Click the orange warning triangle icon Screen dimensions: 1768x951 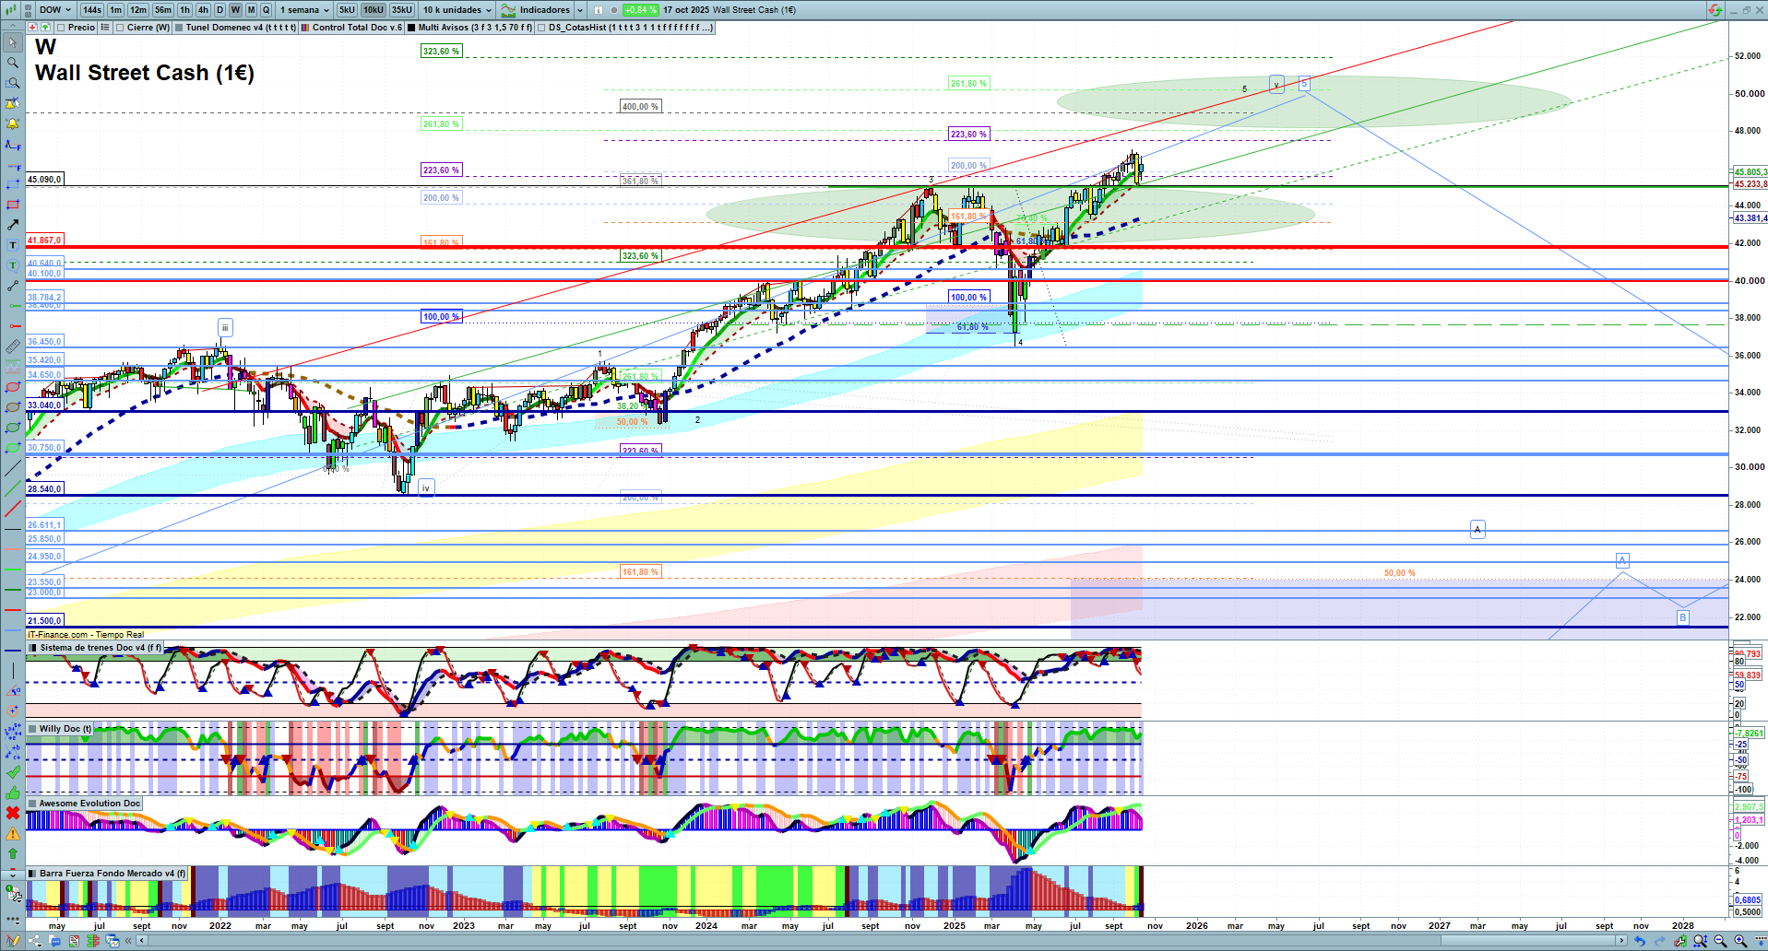click(13, 833)
